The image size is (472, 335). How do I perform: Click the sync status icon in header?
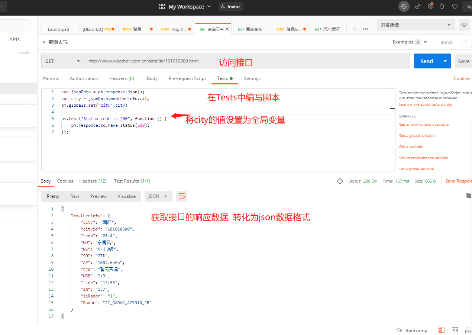[x=404, y=6]
